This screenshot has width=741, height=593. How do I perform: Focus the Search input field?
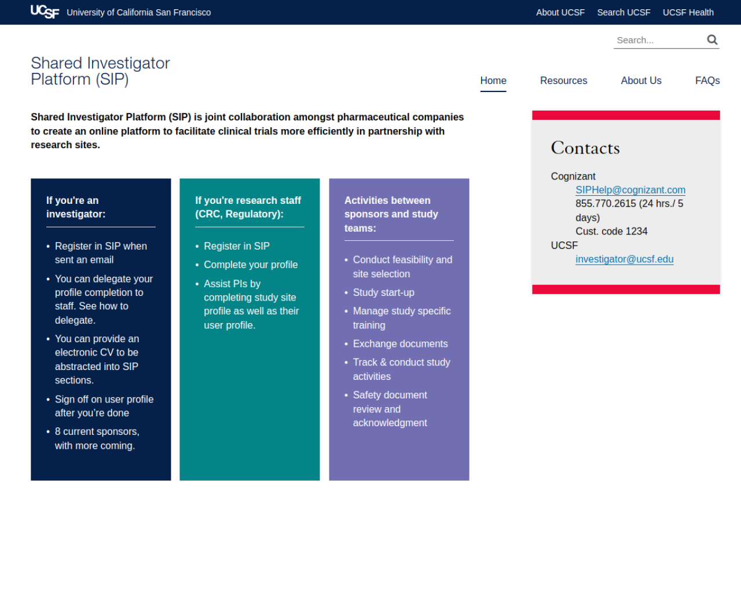pyautogui.click(x=659, y=40)
